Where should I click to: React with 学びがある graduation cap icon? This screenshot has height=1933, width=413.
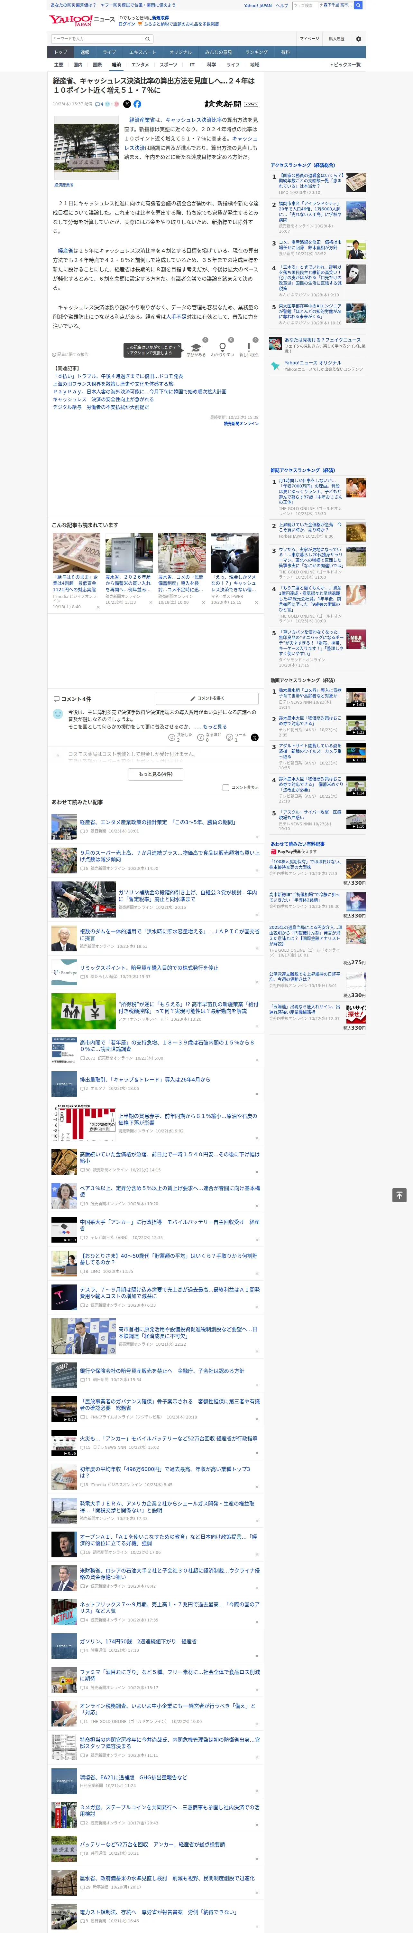point(196,347)
